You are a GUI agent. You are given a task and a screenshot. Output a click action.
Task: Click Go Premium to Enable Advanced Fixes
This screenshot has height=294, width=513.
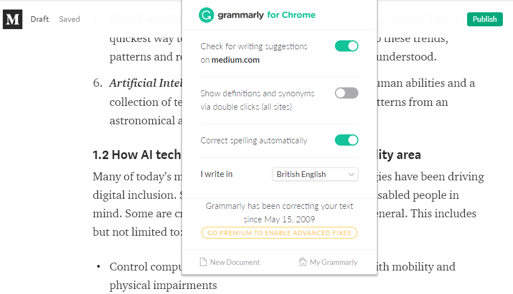point(279,232)
